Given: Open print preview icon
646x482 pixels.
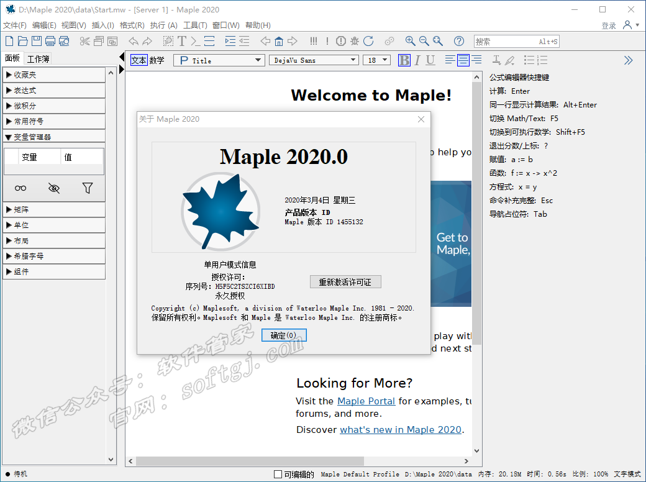Looking at the screenshot, I should point(64,41).
